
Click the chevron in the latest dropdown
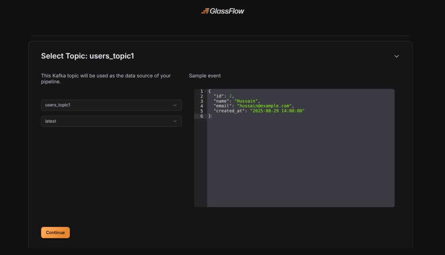(x=175, y=121)
